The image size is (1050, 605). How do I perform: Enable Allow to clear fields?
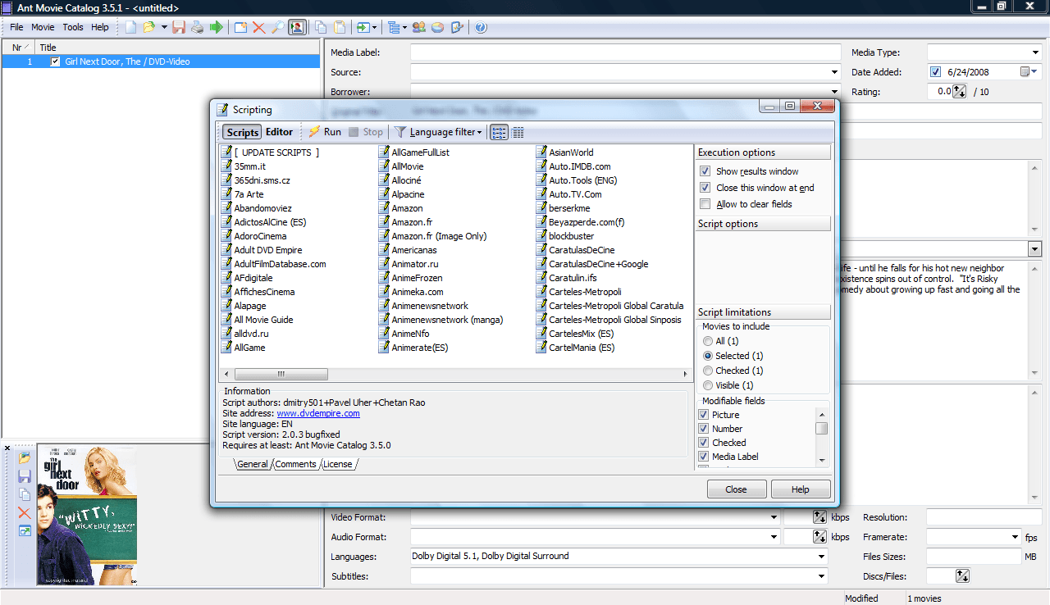click(x=705, y=204)
